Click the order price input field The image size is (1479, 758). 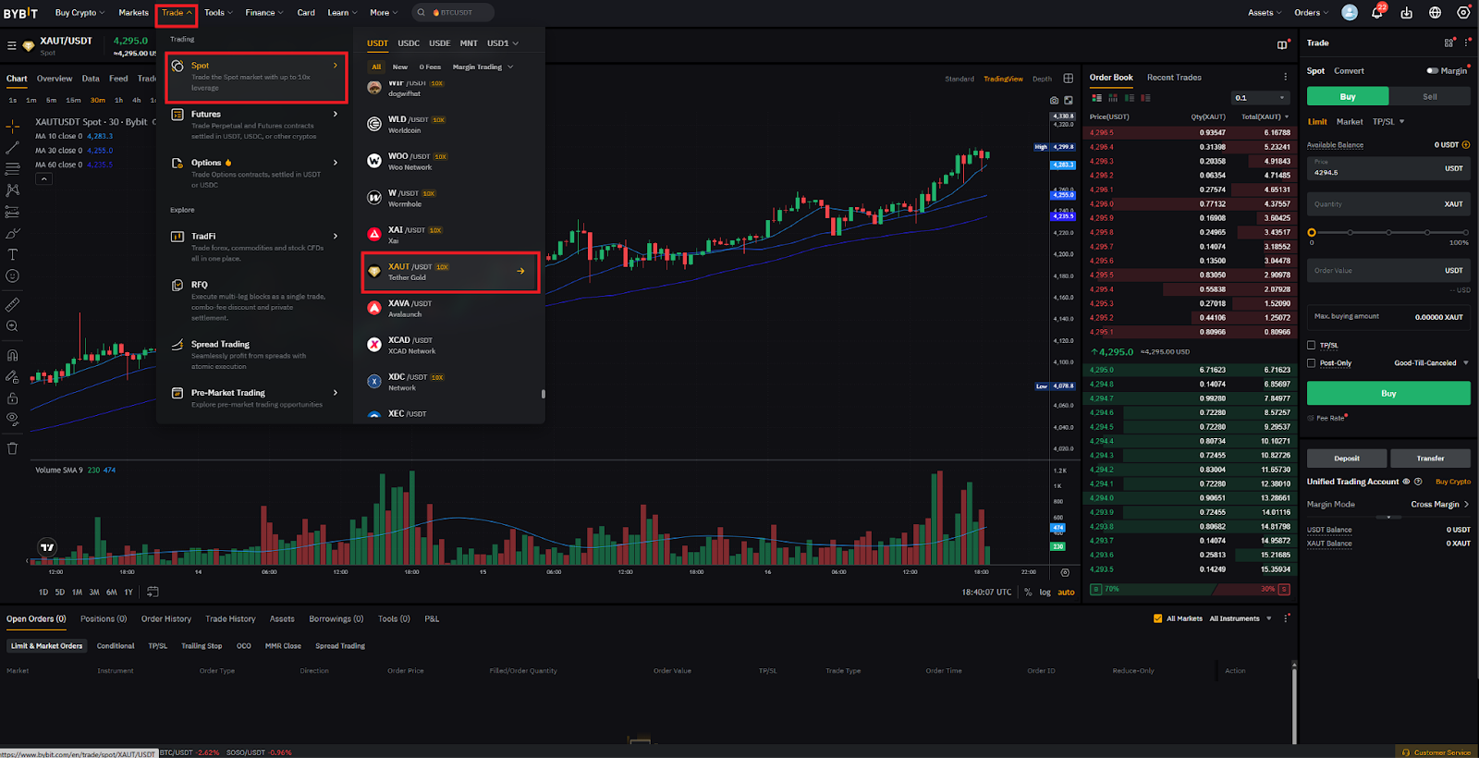click(1388, 168)
